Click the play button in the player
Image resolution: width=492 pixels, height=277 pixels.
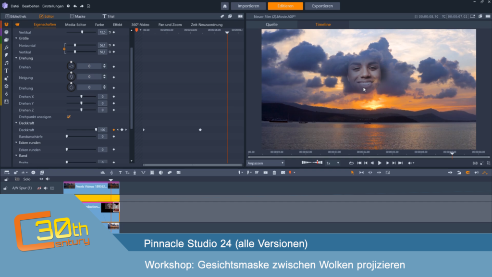click(x=380, y=163)
